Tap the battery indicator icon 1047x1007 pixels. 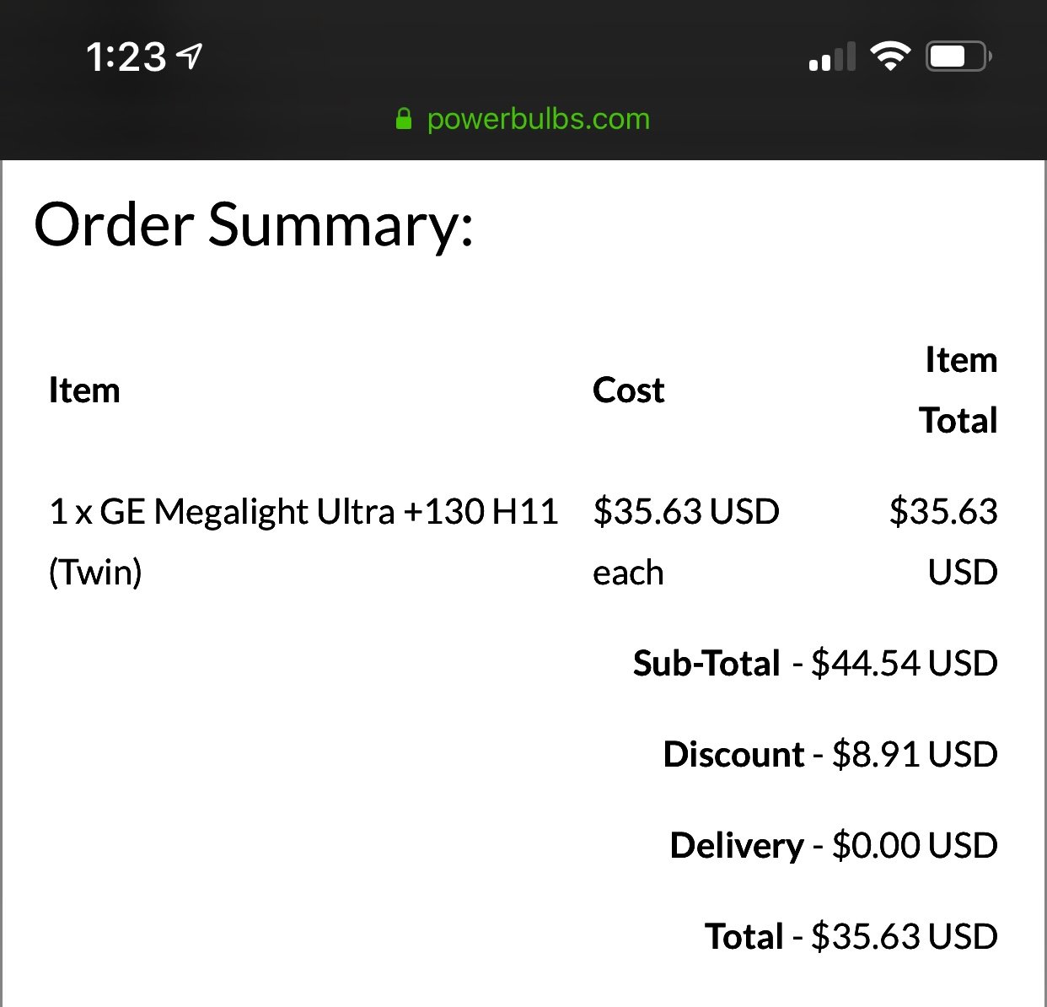pos(959,57)
